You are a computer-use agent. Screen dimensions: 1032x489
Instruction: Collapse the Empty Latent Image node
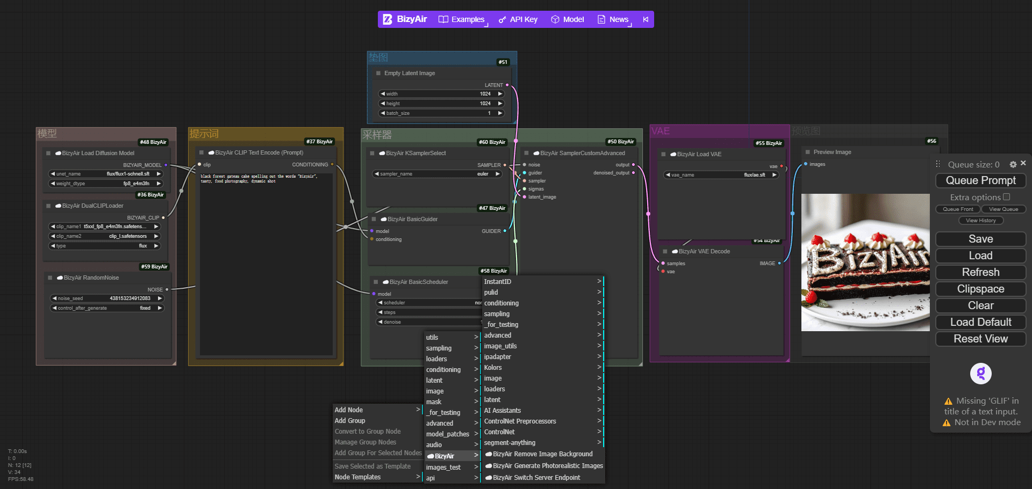pos(378,73)
